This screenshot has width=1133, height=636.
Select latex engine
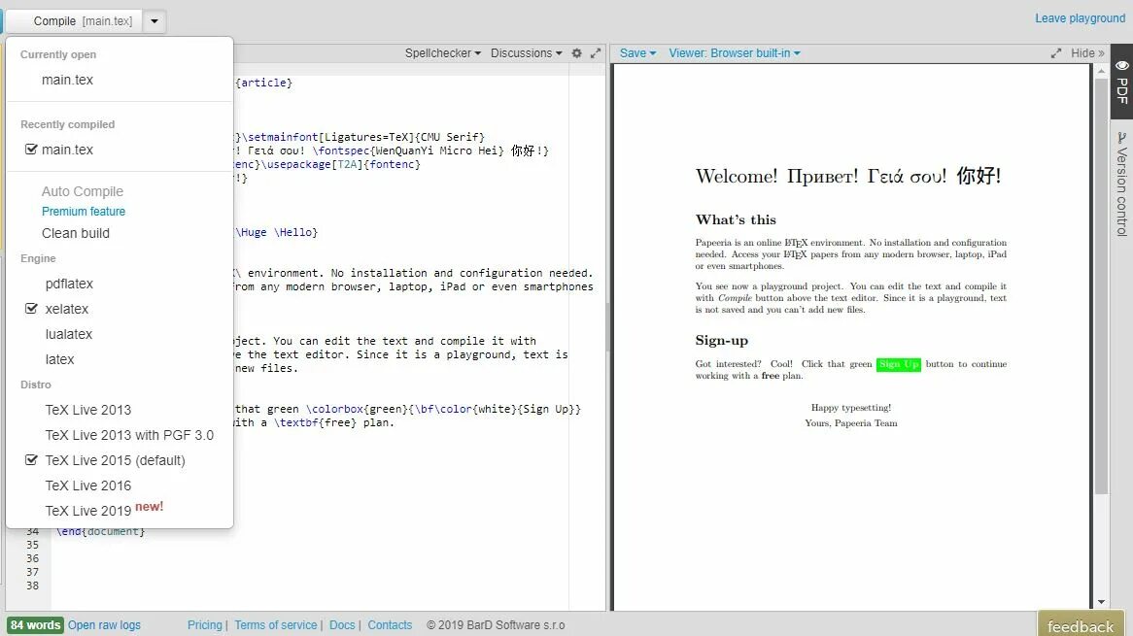click(59, 359)
